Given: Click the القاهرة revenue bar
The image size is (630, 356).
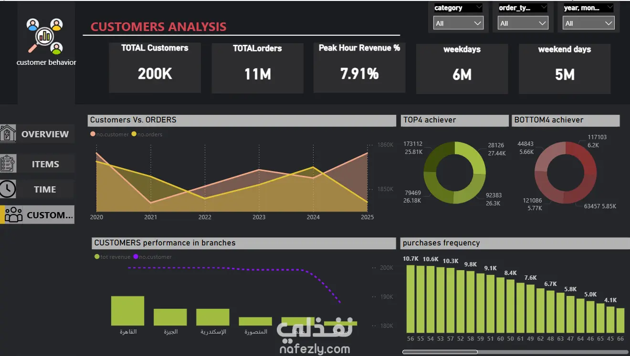Looking at the screenshot, I should click(127, 311).
